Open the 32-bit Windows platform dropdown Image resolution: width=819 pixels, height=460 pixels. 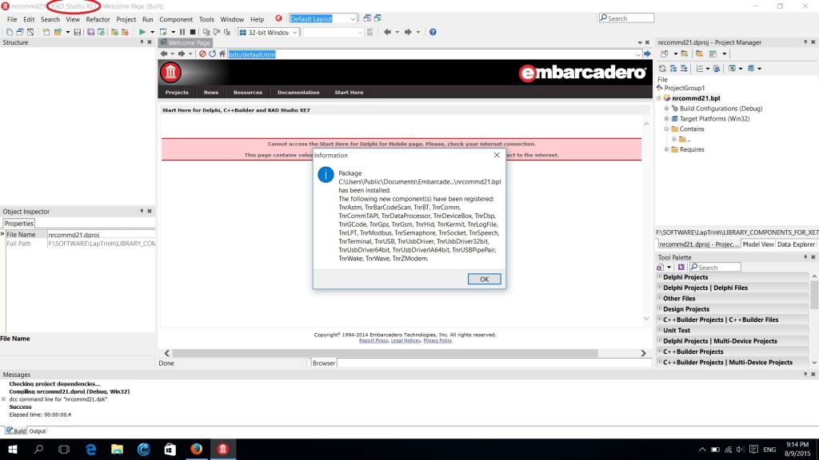tap(294, 32)
